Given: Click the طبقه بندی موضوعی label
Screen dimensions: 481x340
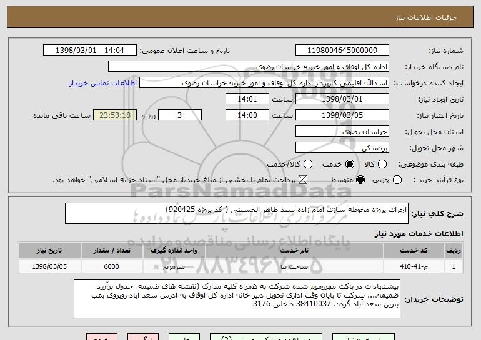Looking at the screenshot, I should (x=430, y=164).
